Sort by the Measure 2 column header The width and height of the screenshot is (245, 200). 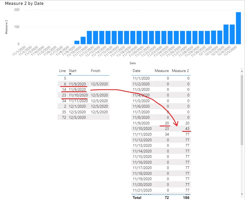pyautogui.click(x=180, y=71)
